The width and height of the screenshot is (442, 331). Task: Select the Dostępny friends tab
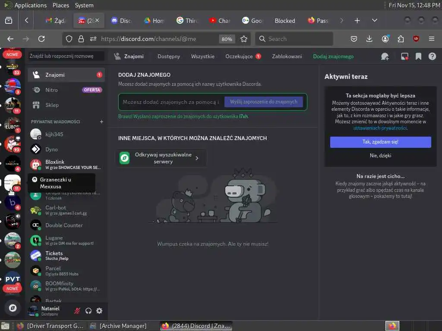pyautogui.click(x=169, y=56)
